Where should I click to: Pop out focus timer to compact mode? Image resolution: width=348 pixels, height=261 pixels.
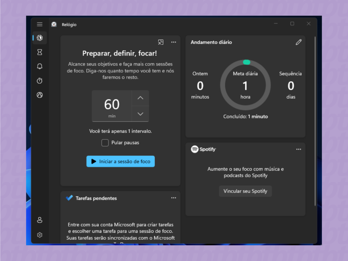[x=161, y=42]
